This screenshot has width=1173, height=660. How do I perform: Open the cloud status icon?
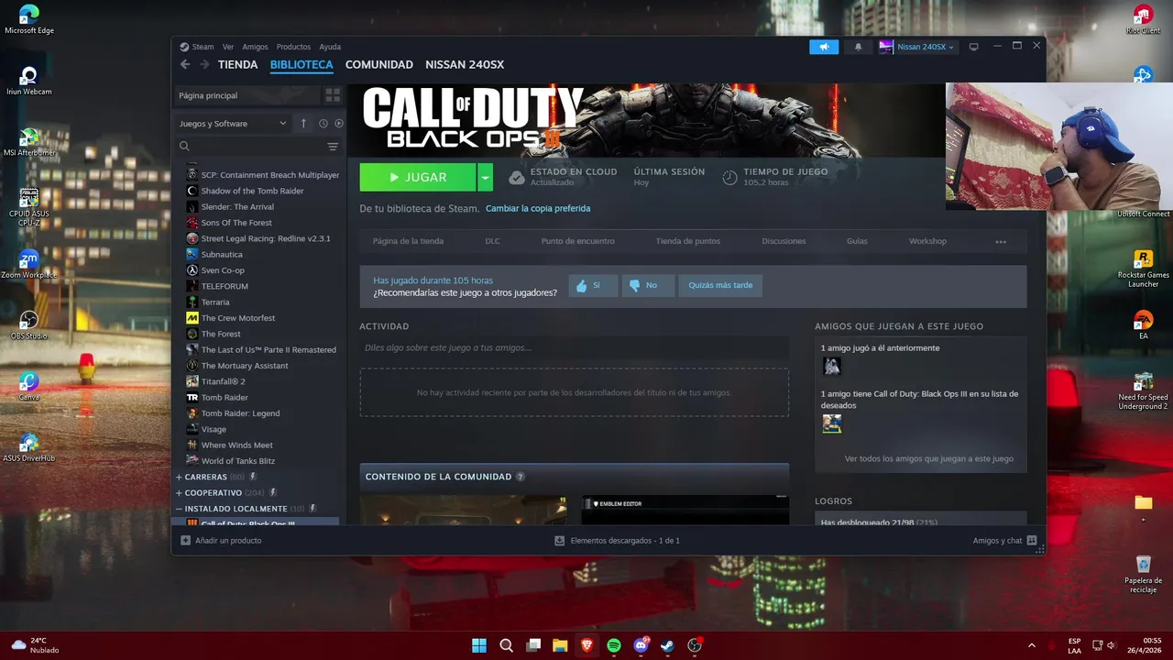tap(517, 178)
